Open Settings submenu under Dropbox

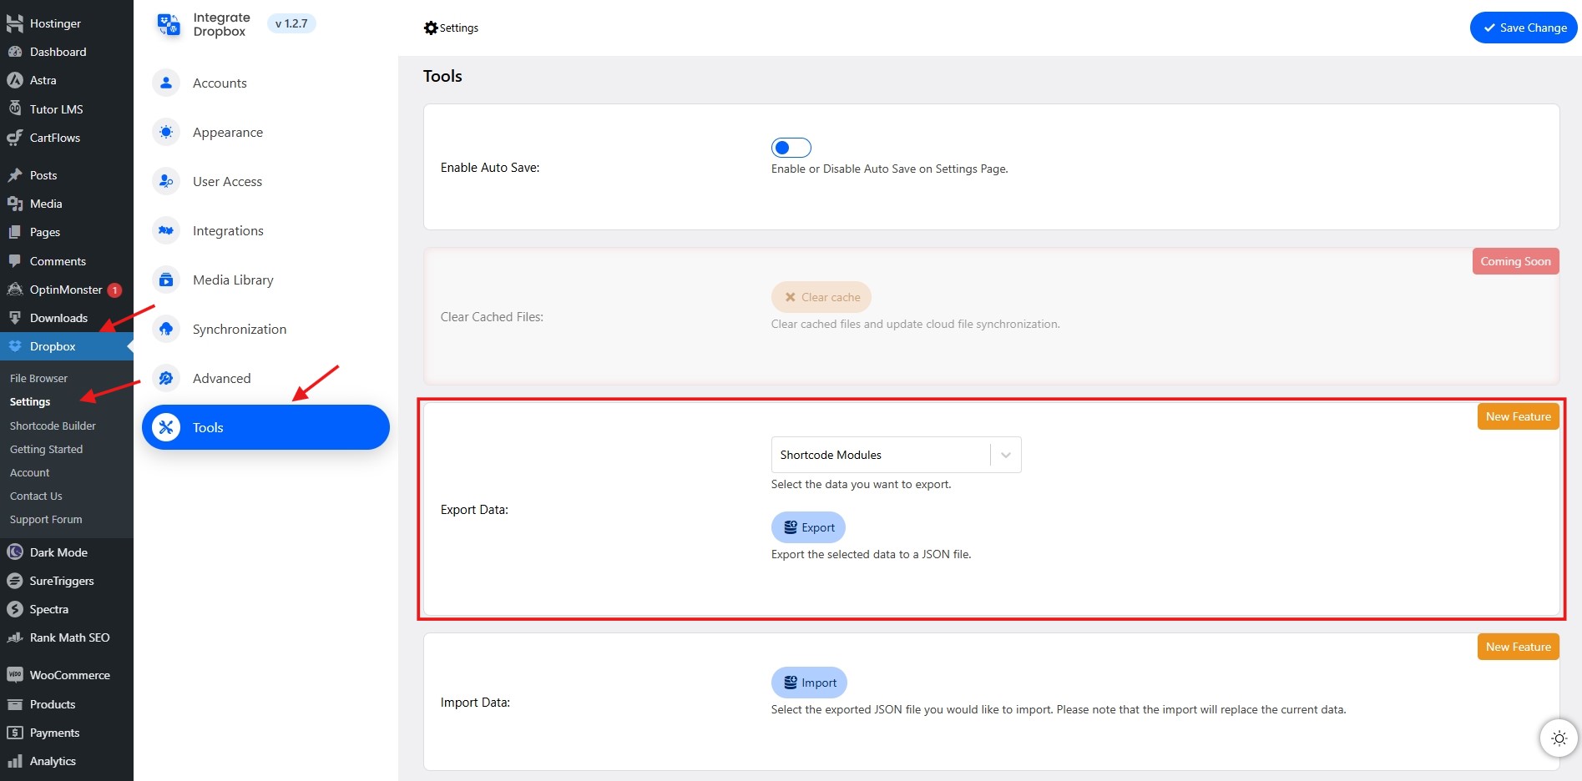coord(30,401)
